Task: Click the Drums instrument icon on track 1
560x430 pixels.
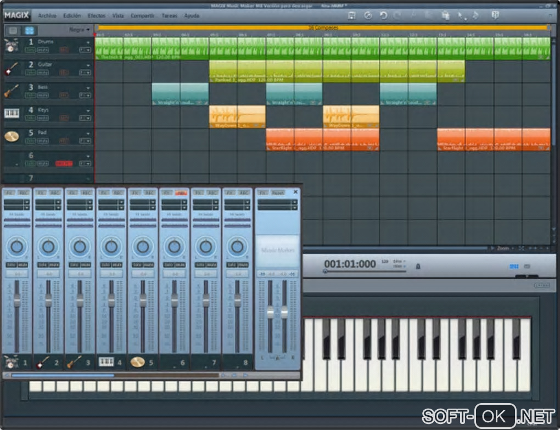Action: [x=11, y=46]
